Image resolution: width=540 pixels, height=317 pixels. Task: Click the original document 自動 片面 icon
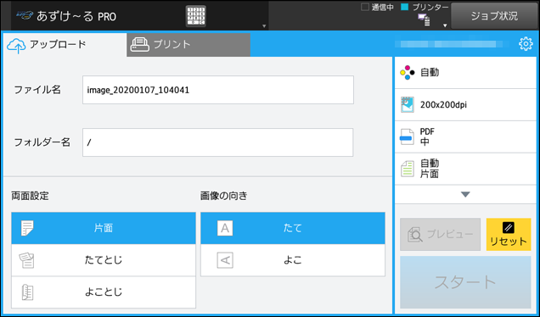408,169
